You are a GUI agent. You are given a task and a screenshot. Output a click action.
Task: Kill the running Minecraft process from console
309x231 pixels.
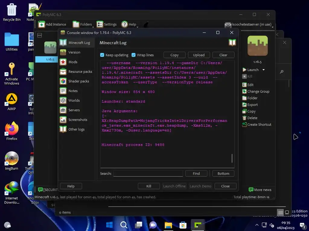click(149, 186)
